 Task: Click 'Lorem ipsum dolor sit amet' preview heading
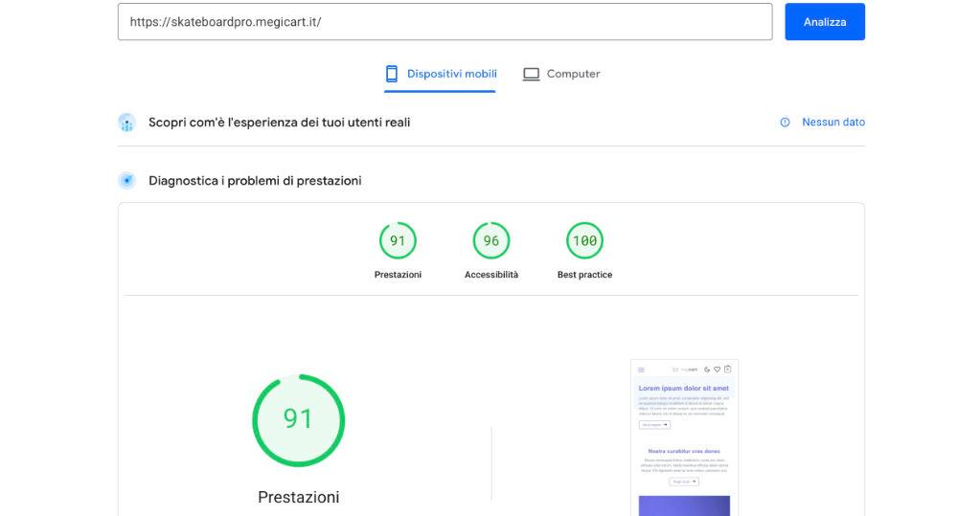pyautogui.click(x=684, y=388)
